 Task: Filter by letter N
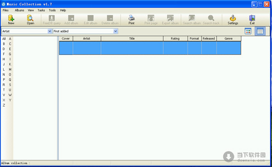(4, 75)
